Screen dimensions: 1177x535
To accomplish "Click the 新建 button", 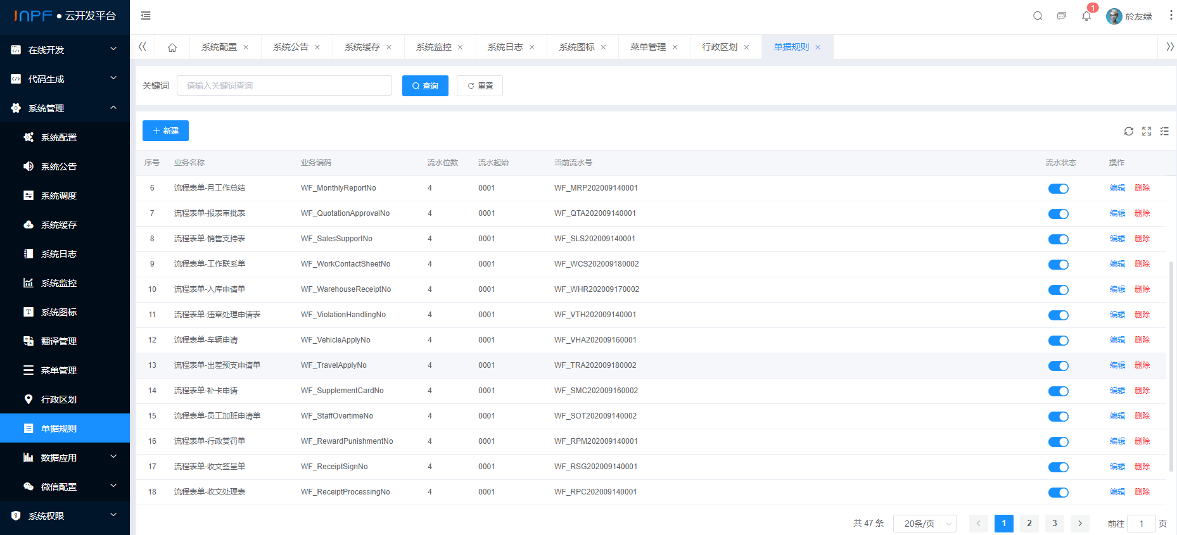I will tap(165, 131).
